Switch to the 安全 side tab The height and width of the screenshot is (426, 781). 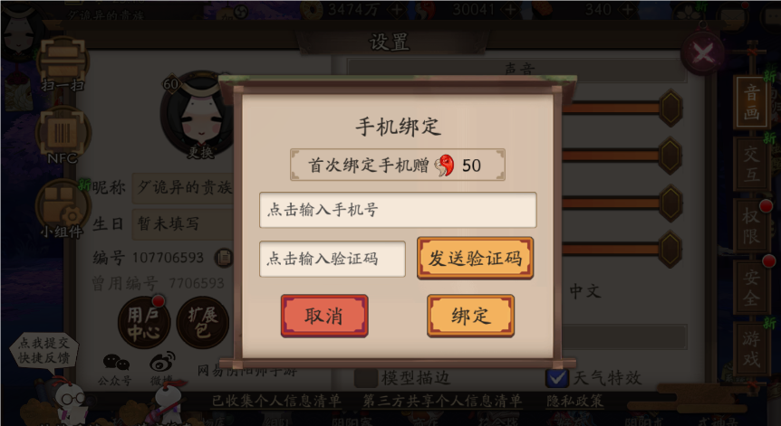point(751,287)
